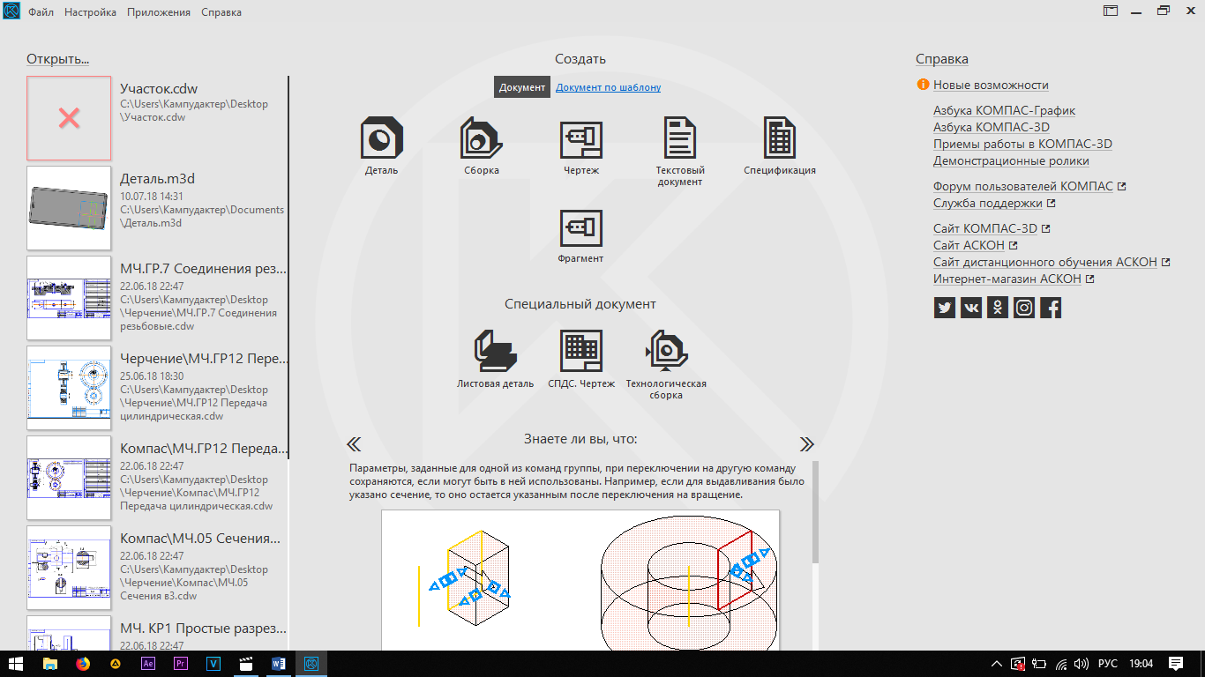Open Сайт КОМПАС-3D link
The image size is (1205, 677).
coord(985,228)
